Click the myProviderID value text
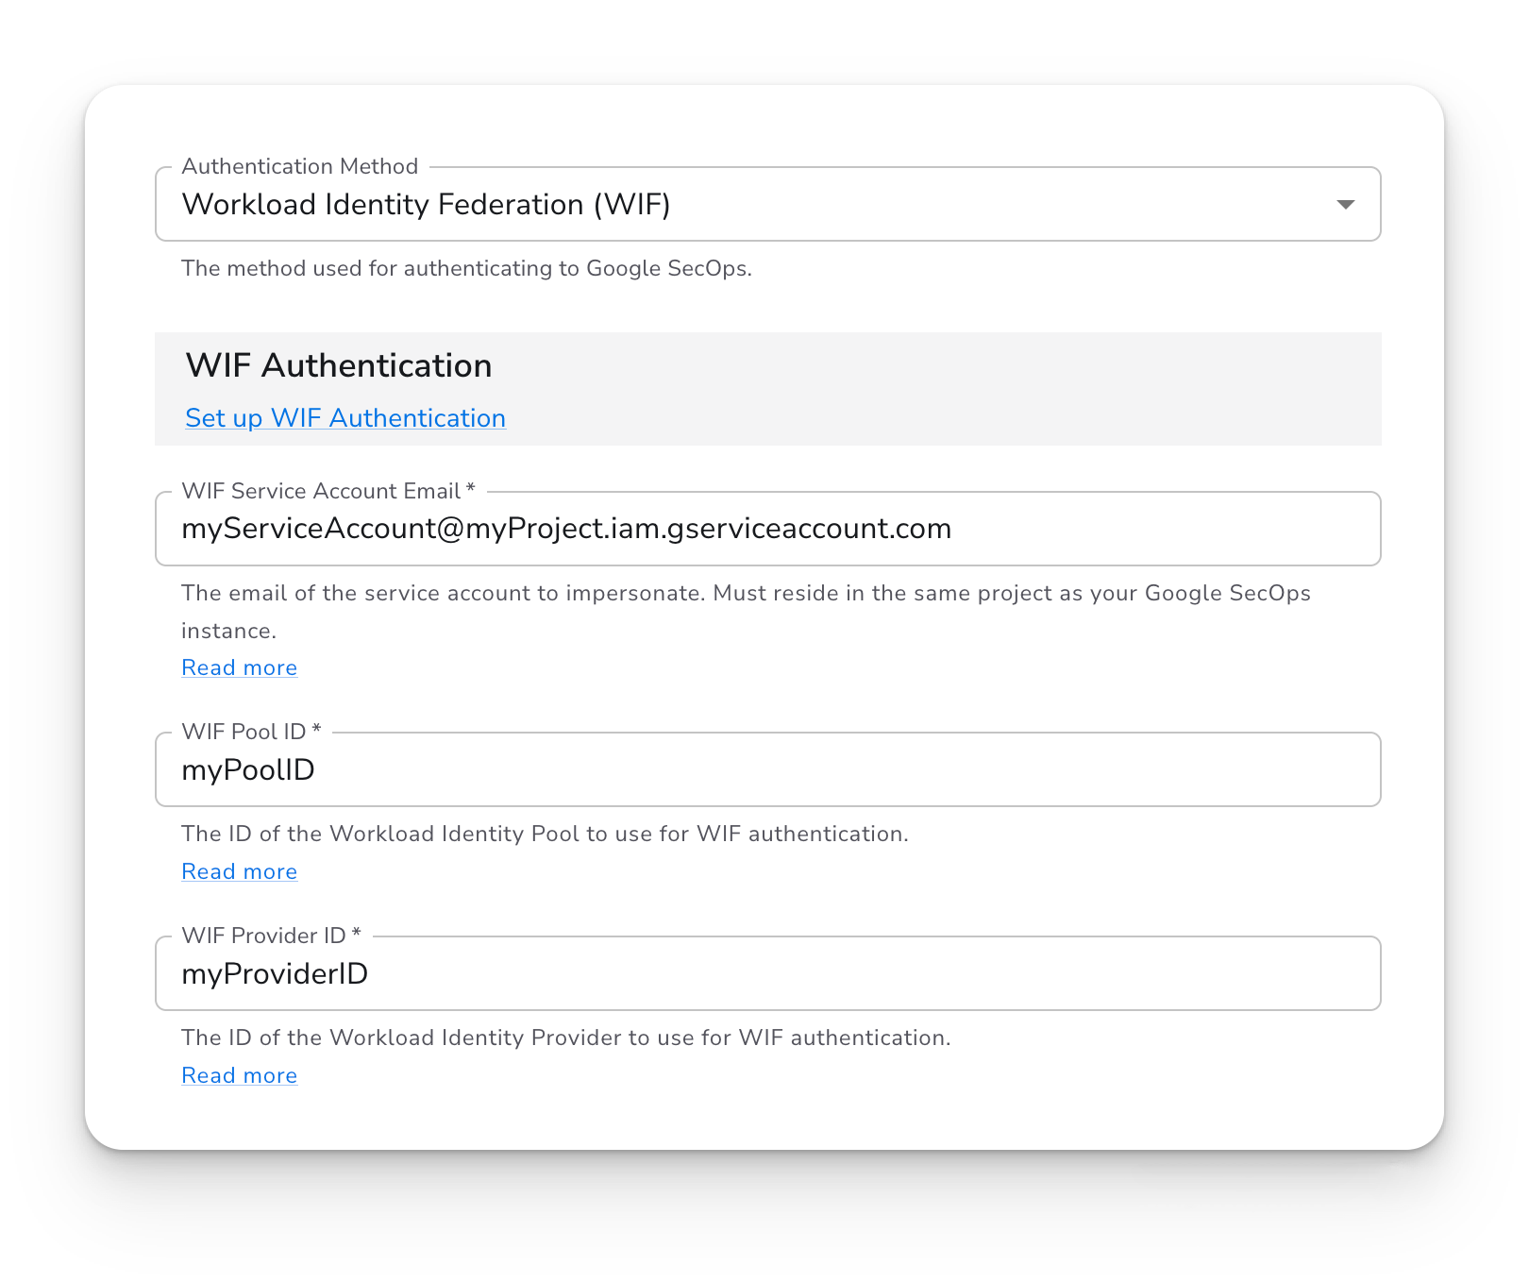 point(275,974)
